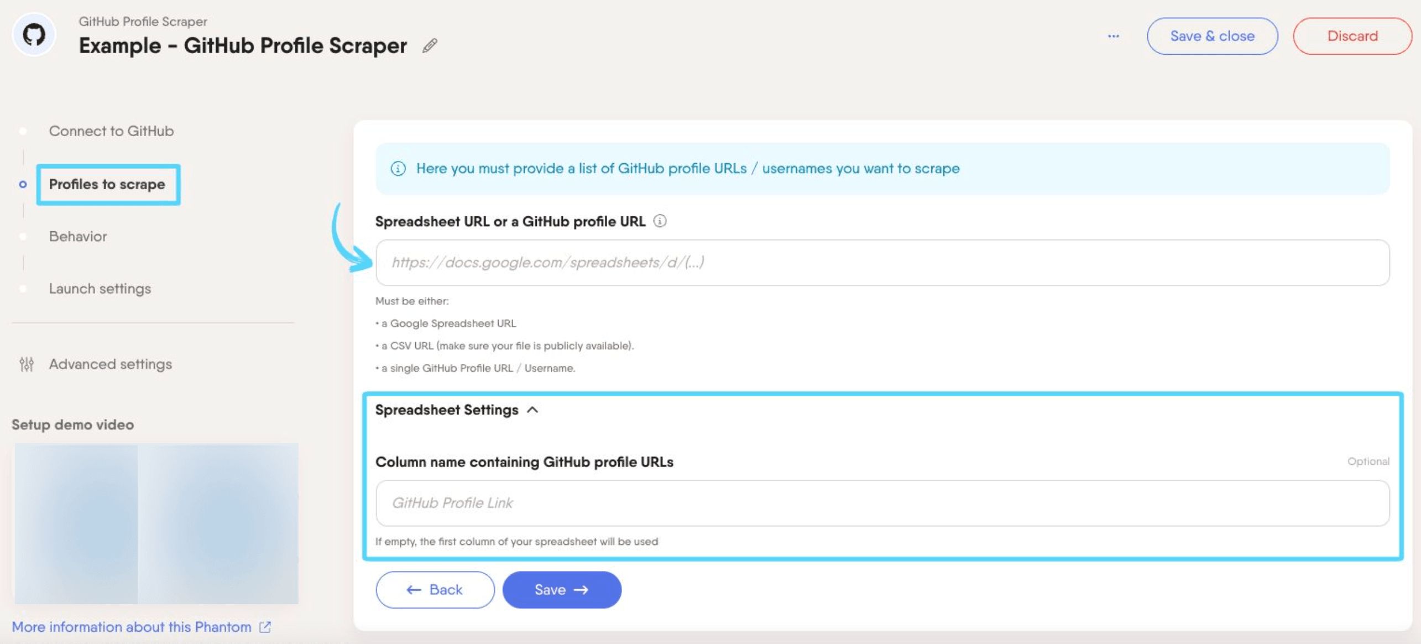Click the Discard button
The image size is (1421, 644).
click(x=1352, y=36)
